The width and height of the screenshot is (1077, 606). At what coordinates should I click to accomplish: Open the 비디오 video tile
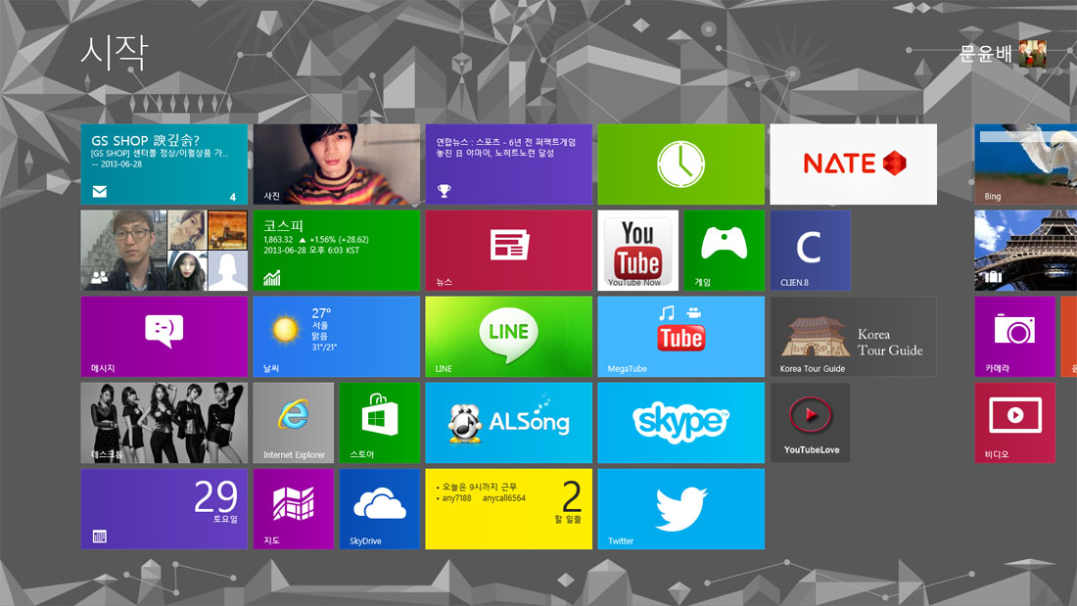[x=1014, y=423]
